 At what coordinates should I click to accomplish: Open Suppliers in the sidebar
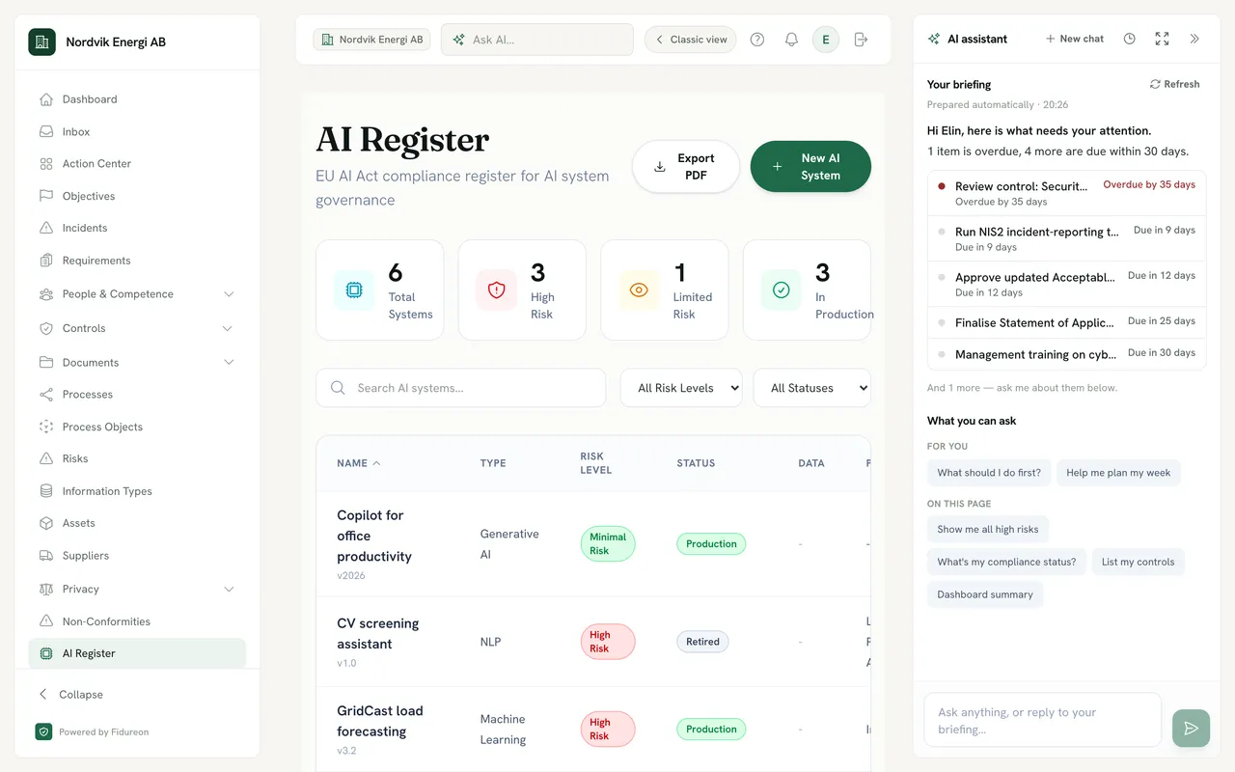(137, 556)
